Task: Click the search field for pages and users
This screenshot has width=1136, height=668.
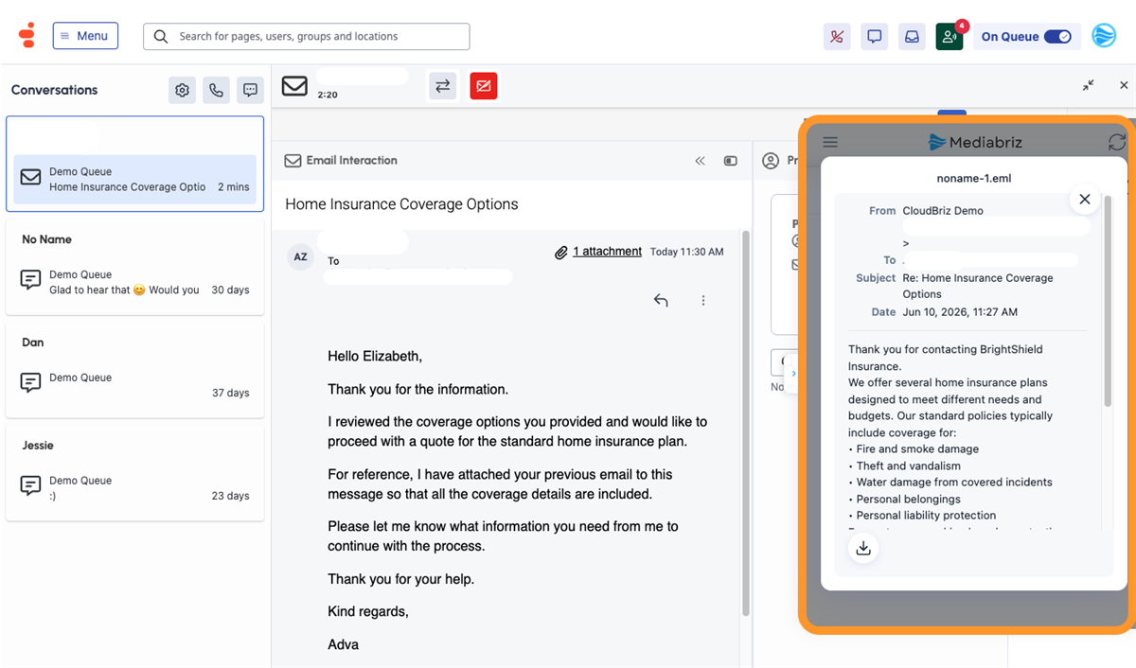Action: (x=307, y=36)
